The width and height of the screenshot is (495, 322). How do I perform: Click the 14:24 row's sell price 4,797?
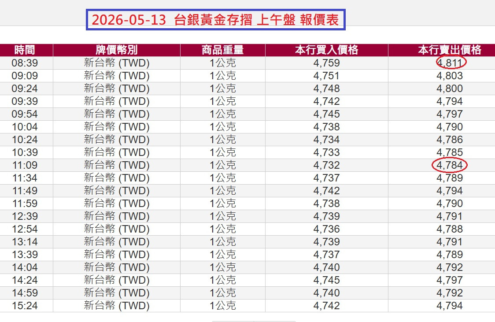[x=450, y=280]
